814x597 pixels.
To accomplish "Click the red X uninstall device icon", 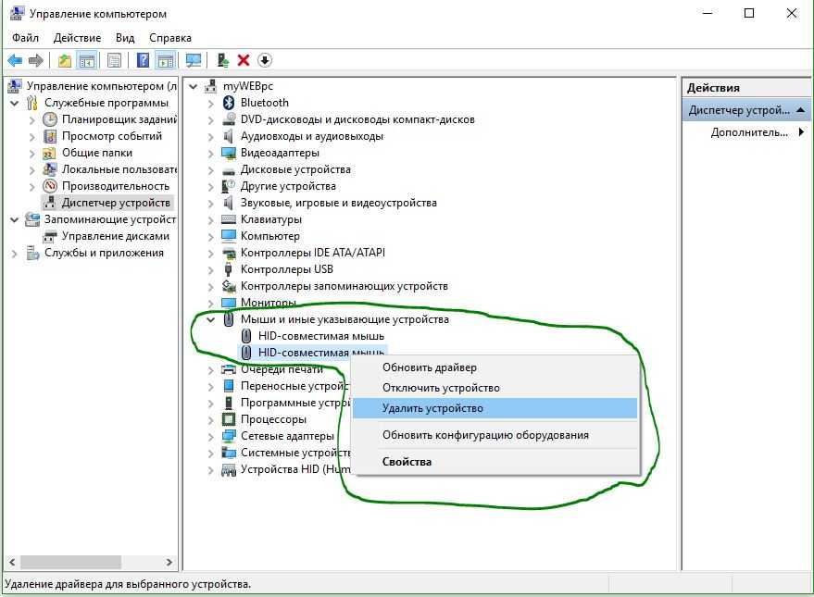I will point(244,60).
